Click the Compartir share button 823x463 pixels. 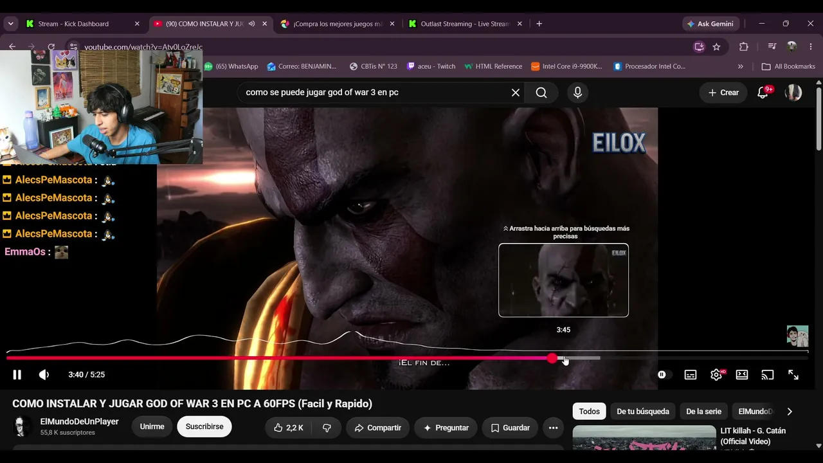pos(377,428)
